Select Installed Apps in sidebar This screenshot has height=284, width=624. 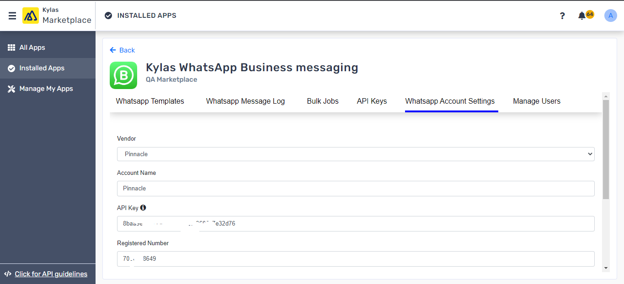pyautogui.click(x=48, y=68)
